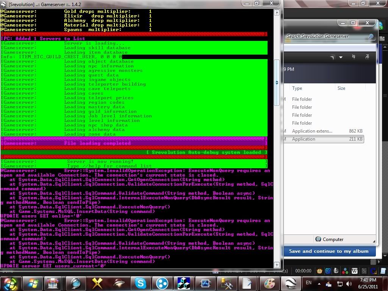Click the 'IPC: Added 1 Servers to List' line
Screen dimensions: 388x291
pos(43,39)
